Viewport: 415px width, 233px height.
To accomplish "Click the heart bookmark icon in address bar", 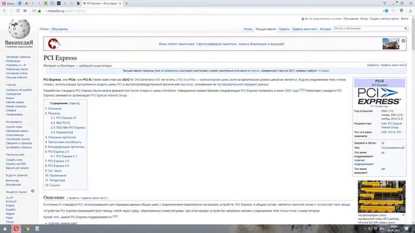I will click(x=393, y=11).
